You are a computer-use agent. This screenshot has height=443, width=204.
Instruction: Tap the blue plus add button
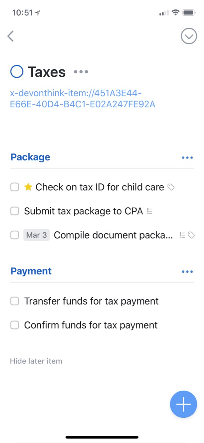183,405
